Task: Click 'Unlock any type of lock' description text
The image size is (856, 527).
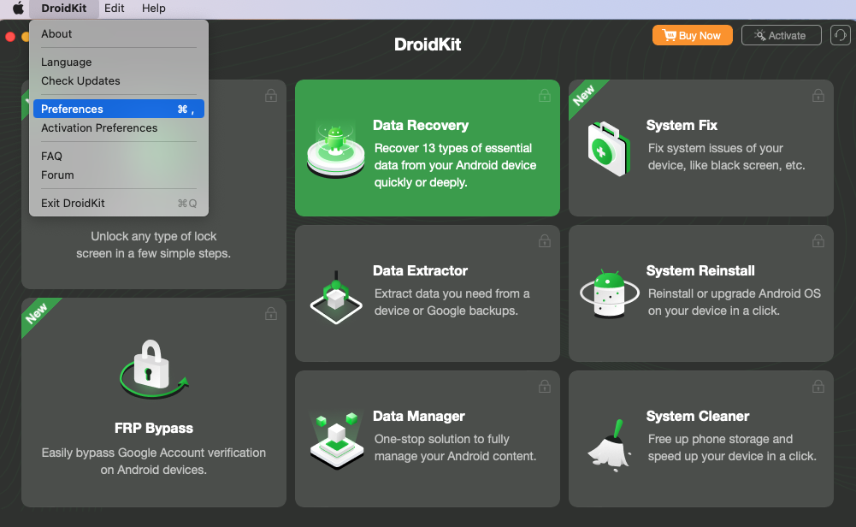Action: 153,245
